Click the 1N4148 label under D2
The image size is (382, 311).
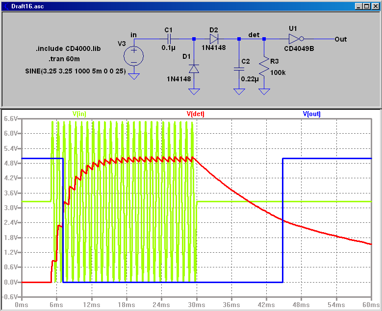coord(214,48)
